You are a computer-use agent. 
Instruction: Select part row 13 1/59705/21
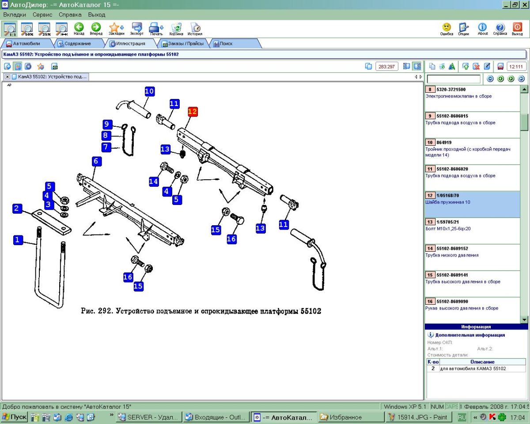point(473,231)
